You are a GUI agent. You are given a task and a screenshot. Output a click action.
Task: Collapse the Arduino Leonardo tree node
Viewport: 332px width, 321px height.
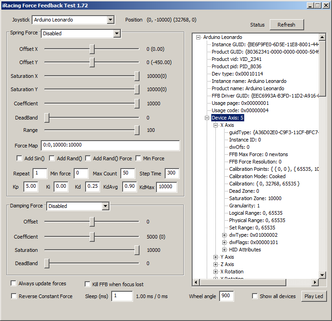pyautogui.click(x=198, y=37)
